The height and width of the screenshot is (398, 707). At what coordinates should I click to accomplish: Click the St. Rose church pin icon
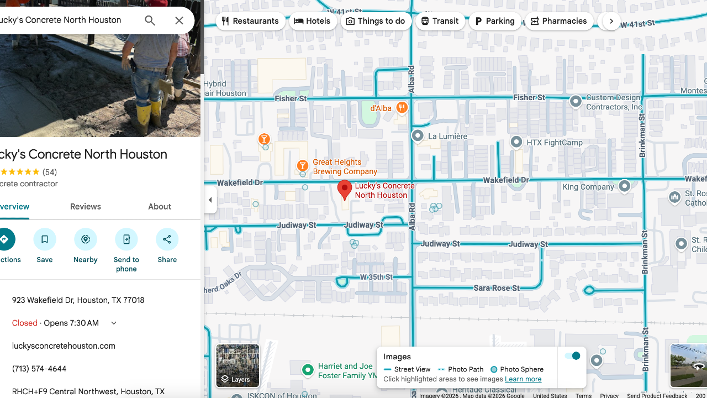674,197
